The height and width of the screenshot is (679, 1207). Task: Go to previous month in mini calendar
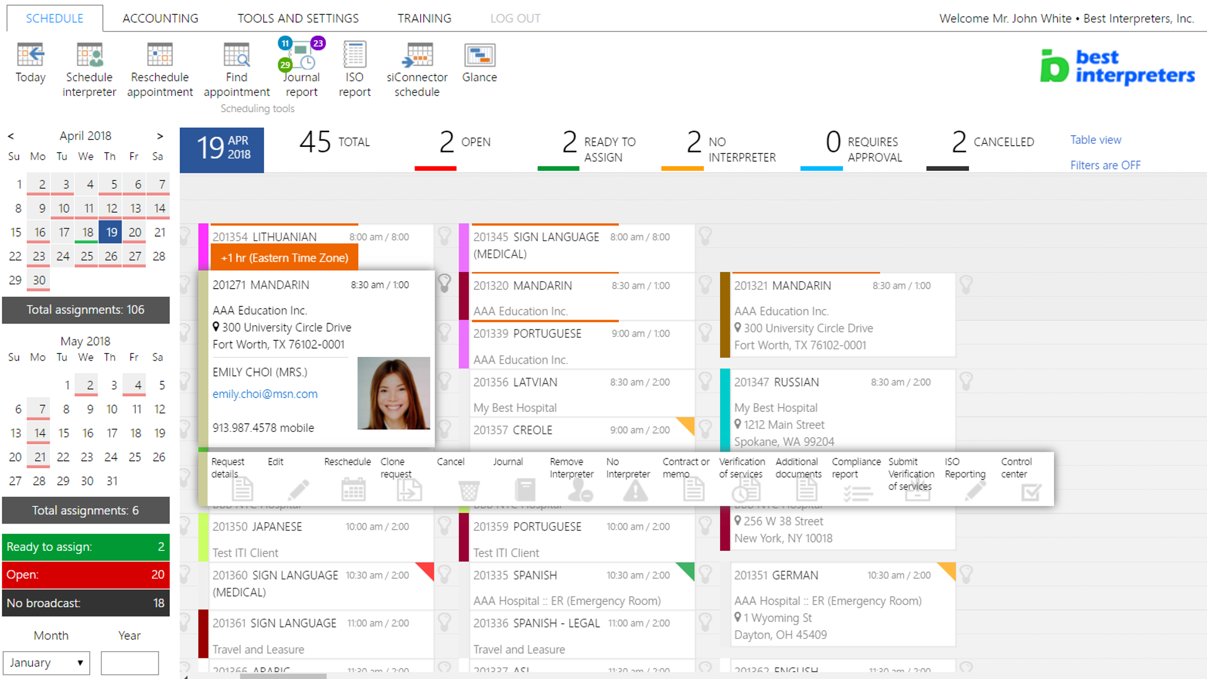pyautogui.click(x=11, y=136)
